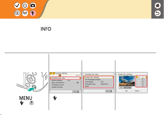Open the camera shooting section icon
This screenshot has width=164, height=115.
[33, 5]
